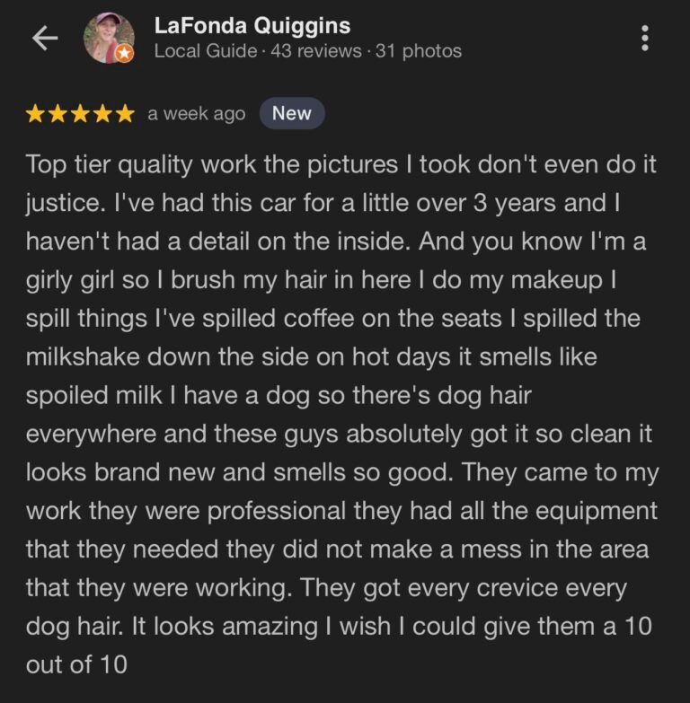Open LaFonda Quiggins' profile picture
Viewport: 690px width, 703px height.
click(x=109, y=38)
